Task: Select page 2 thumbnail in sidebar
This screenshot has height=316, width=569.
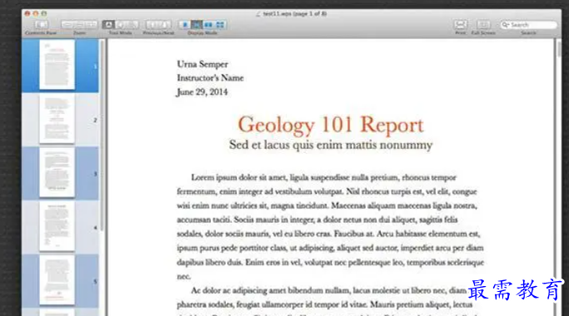Action: coord(57,118)
